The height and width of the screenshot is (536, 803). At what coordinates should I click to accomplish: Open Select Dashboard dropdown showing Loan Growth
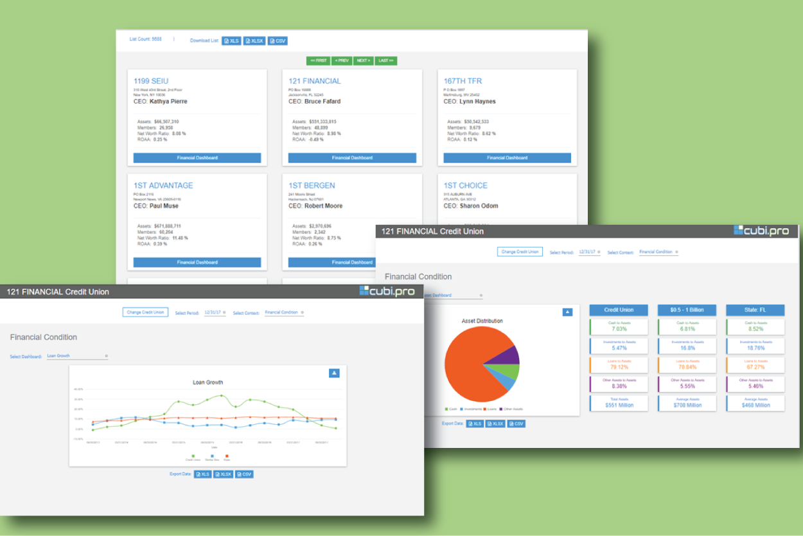(77, 355)
